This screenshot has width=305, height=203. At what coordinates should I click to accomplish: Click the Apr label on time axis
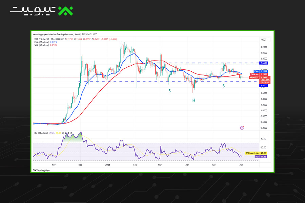pyautogui.click(x=187, y=165)
